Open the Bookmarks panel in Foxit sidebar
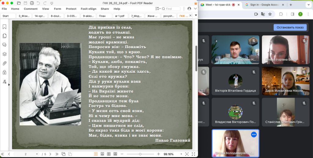Viewport: 313px width, 158px height. pos(4,27)
